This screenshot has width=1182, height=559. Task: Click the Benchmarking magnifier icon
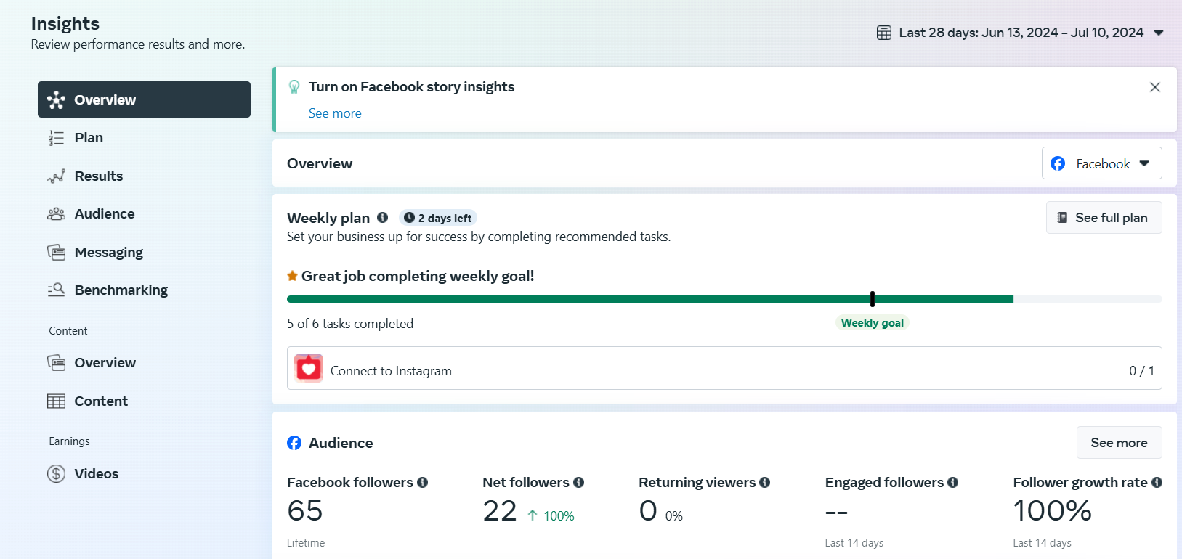coord(56,290)
